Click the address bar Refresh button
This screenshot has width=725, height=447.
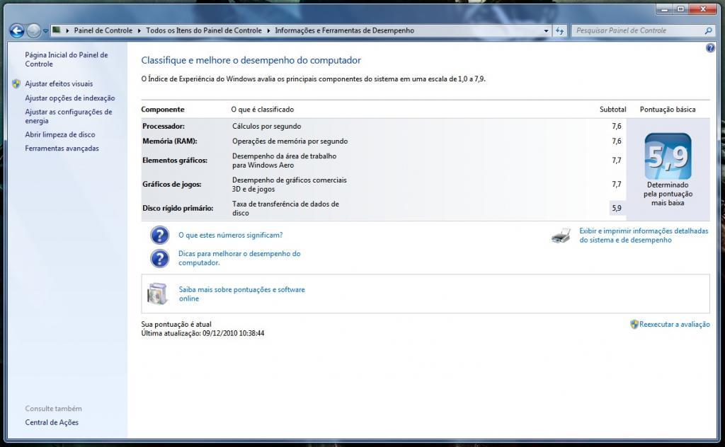[560, 31]
